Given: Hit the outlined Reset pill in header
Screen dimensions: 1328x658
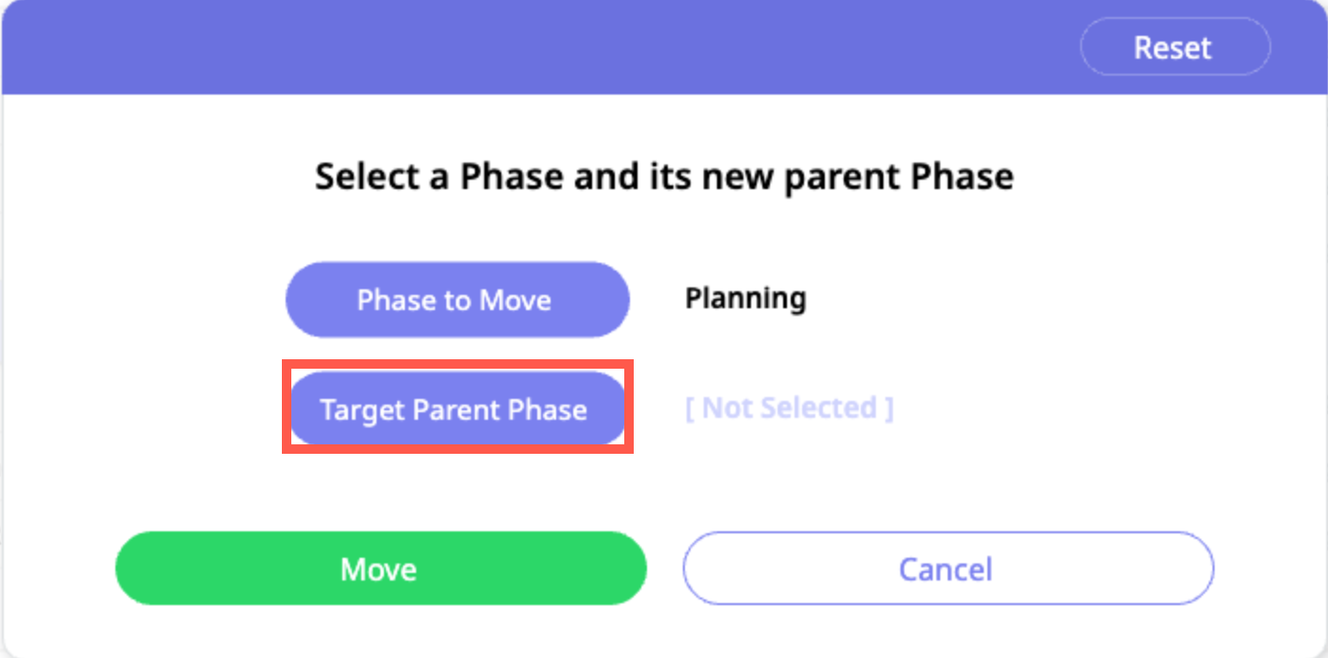Looking at the screenshot, I should 1174,47.
